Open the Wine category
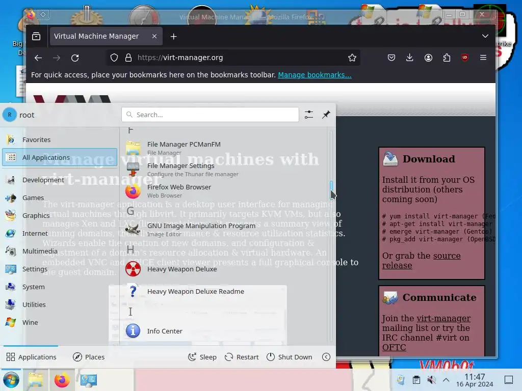The height and width of the screenshot is (391, 522). (x=60, y=322)
